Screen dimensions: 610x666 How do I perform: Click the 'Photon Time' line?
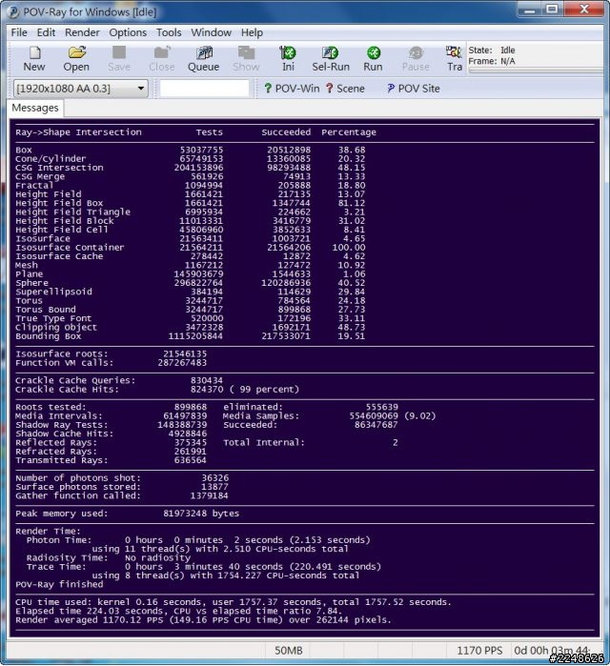tap(198, 540)
